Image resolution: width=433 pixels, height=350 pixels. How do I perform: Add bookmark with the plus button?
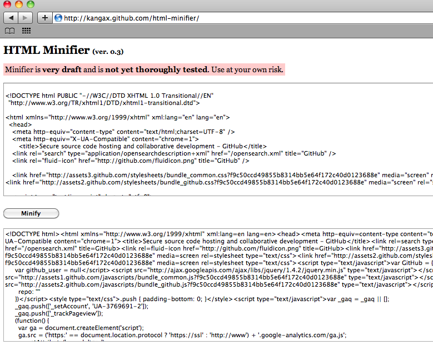(44, 18)
